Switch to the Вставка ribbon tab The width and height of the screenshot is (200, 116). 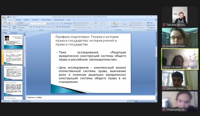[18, 20]
